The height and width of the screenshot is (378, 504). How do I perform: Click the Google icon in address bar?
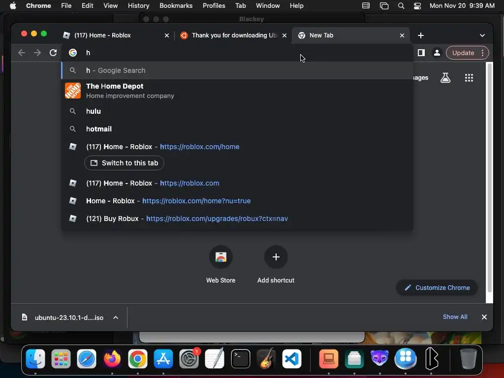[x=73, y=53]
